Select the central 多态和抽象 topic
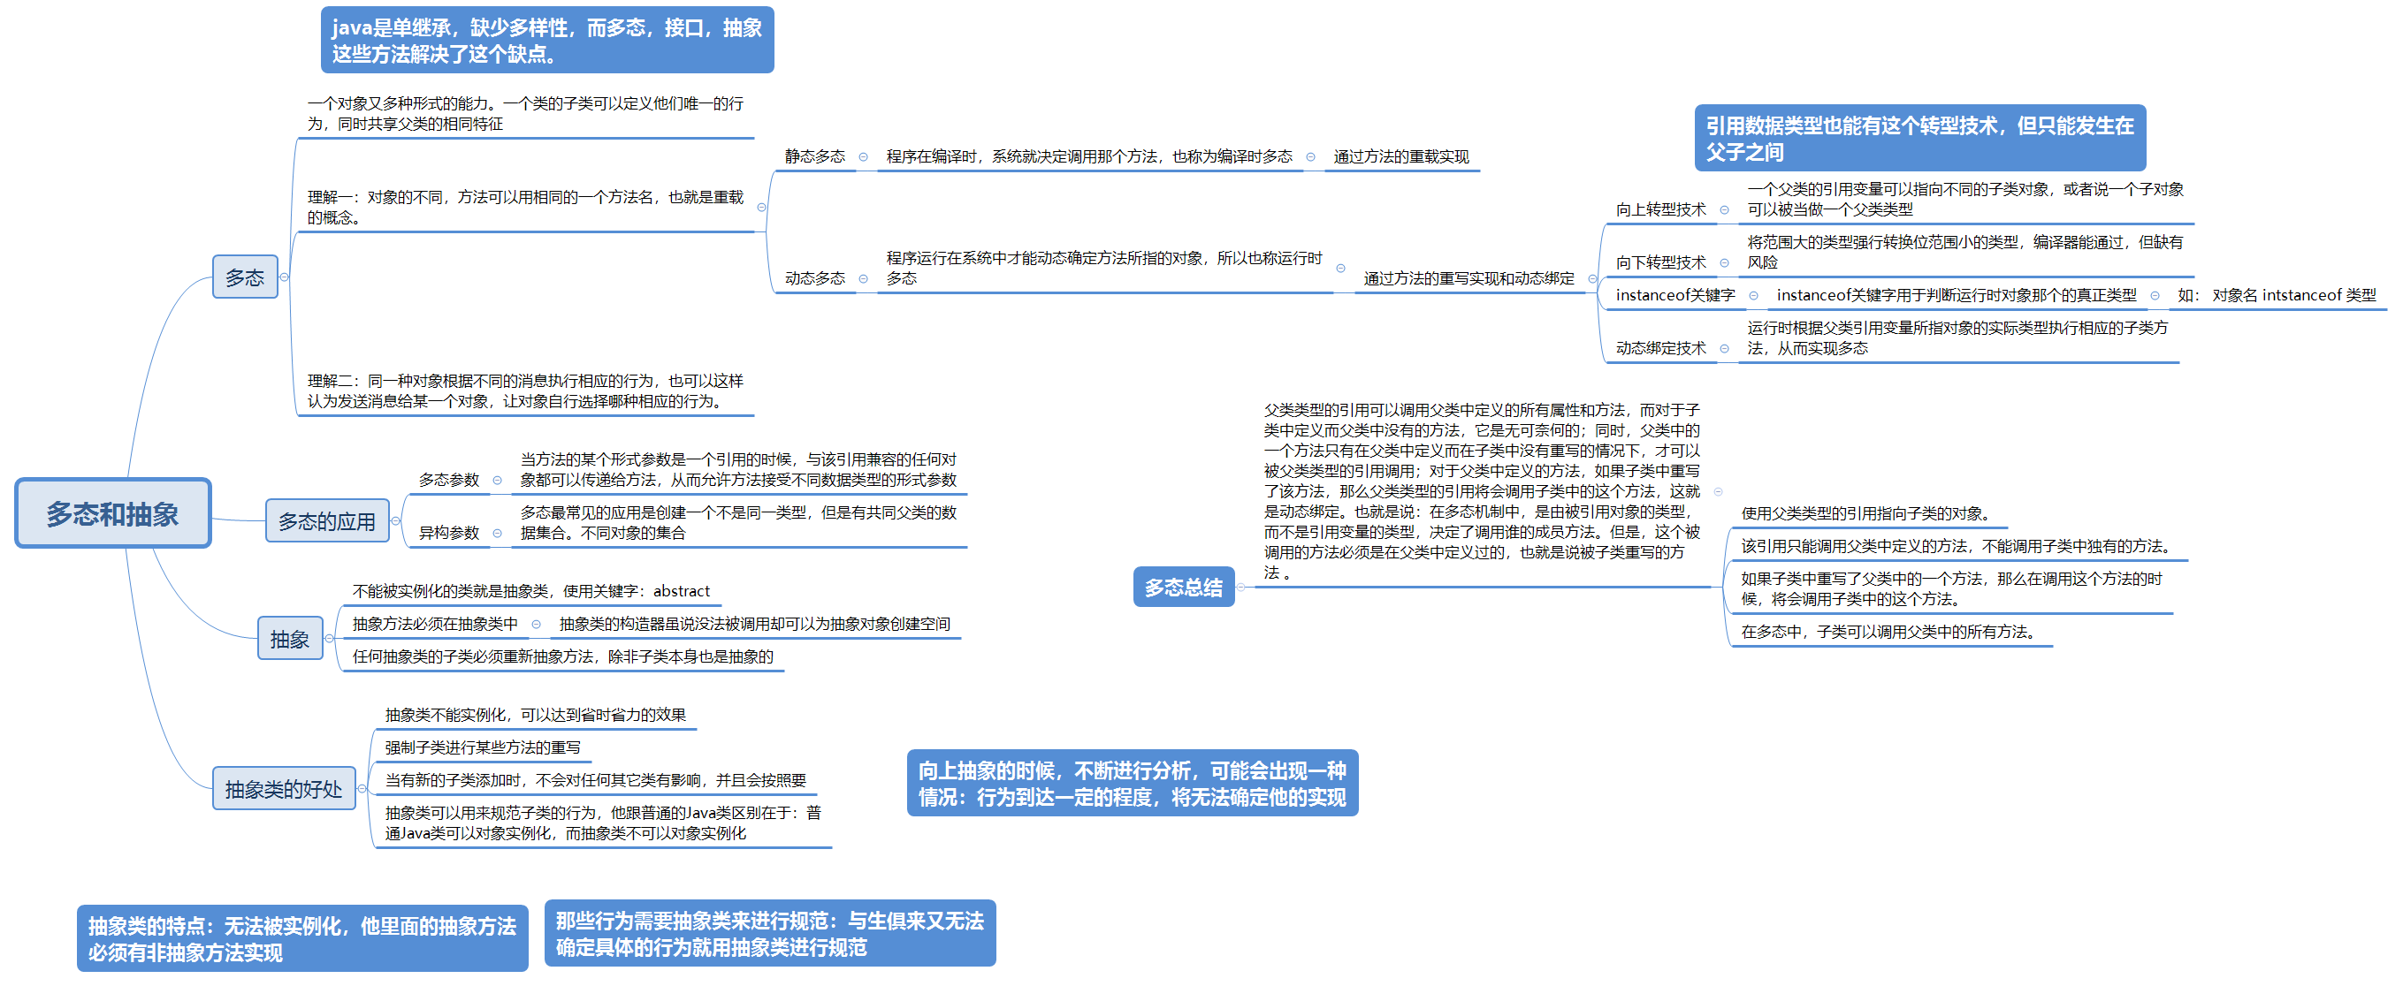The width and height of the screenshot is (2403, 986). (x=113, y=513)
